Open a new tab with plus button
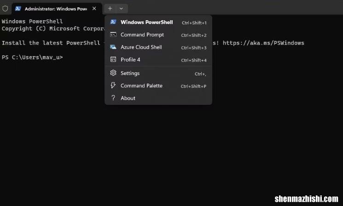 coord(110,9)
